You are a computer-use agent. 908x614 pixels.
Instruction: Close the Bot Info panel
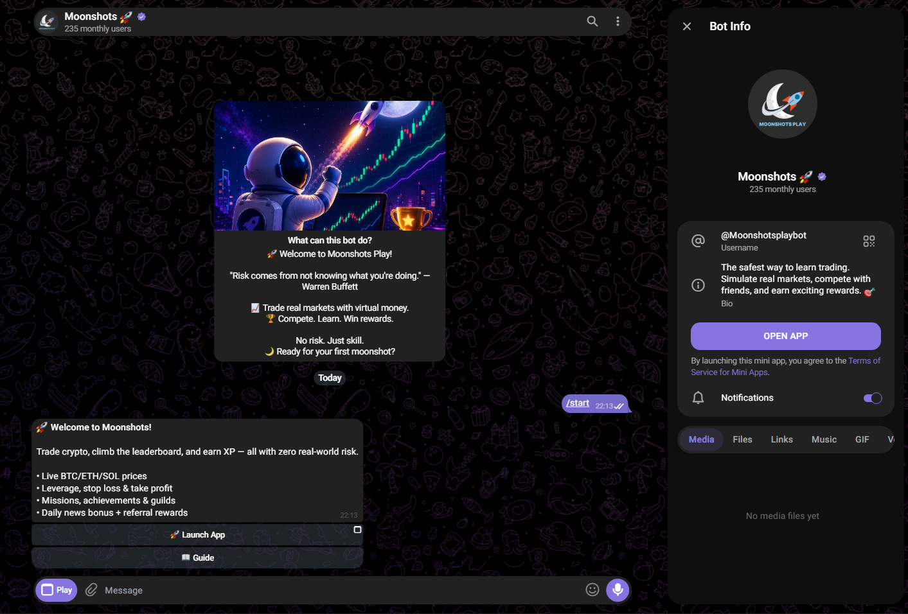[687, 26]
